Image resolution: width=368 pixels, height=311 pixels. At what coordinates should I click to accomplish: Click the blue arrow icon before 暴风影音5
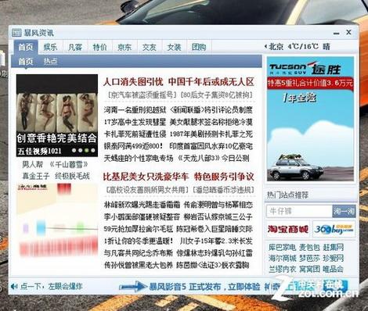(133, 287)
